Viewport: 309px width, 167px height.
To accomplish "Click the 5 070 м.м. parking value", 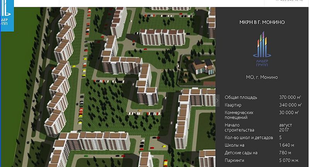I will 289,160.
